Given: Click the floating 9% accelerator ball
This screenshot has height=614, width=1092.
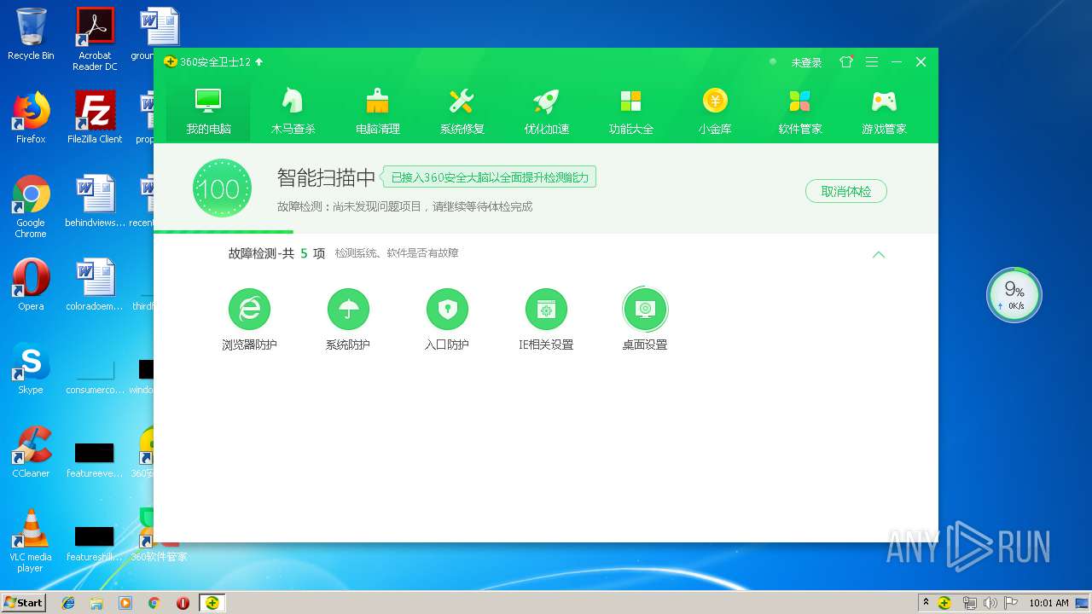Looking at the screenshot, I should coord(1014,295).
